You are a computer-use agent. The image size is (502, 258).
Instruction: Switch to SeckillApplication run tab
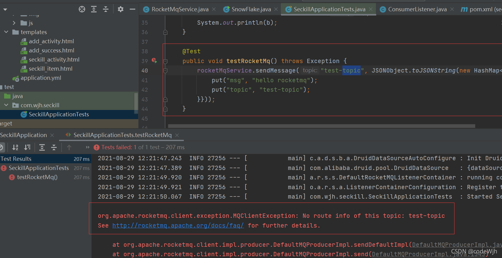[23, 135]
